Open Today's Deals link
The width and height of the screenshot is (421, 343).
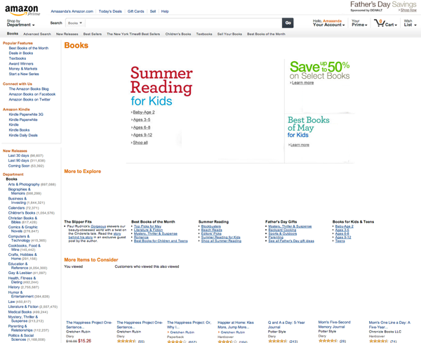click(110, 11)
